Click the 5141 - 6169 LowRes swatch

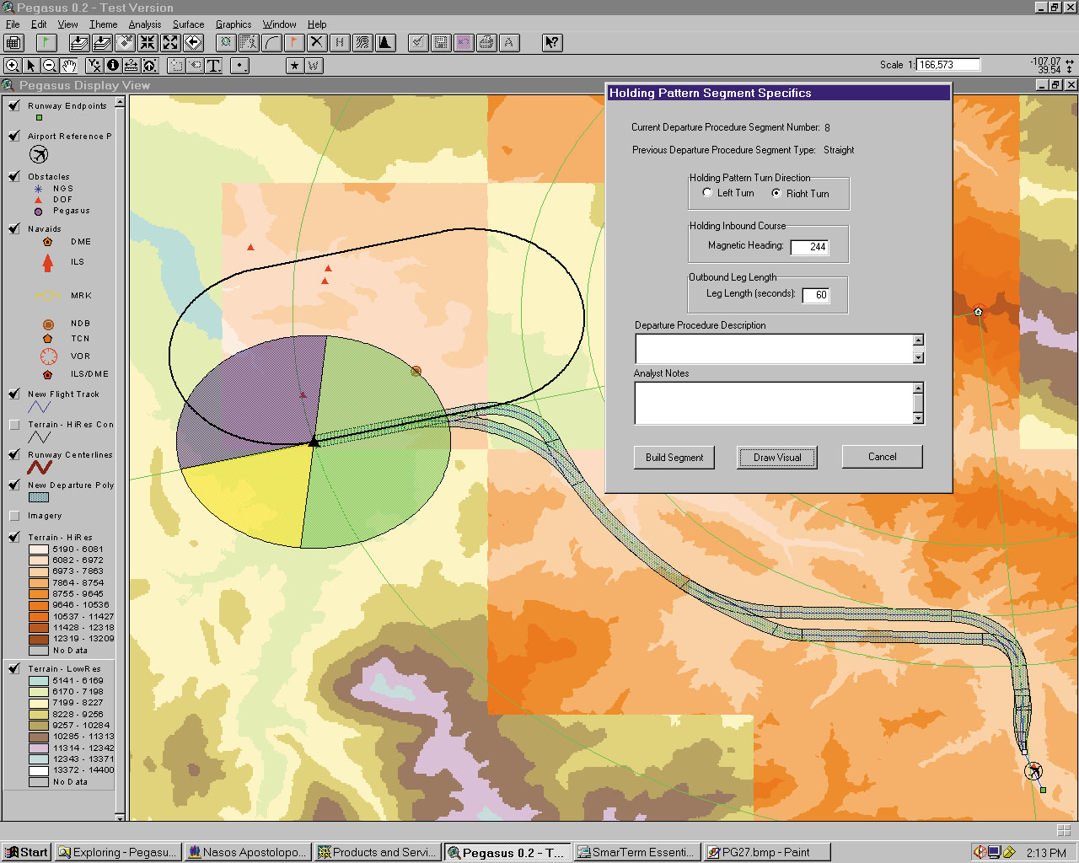(39, 680)
